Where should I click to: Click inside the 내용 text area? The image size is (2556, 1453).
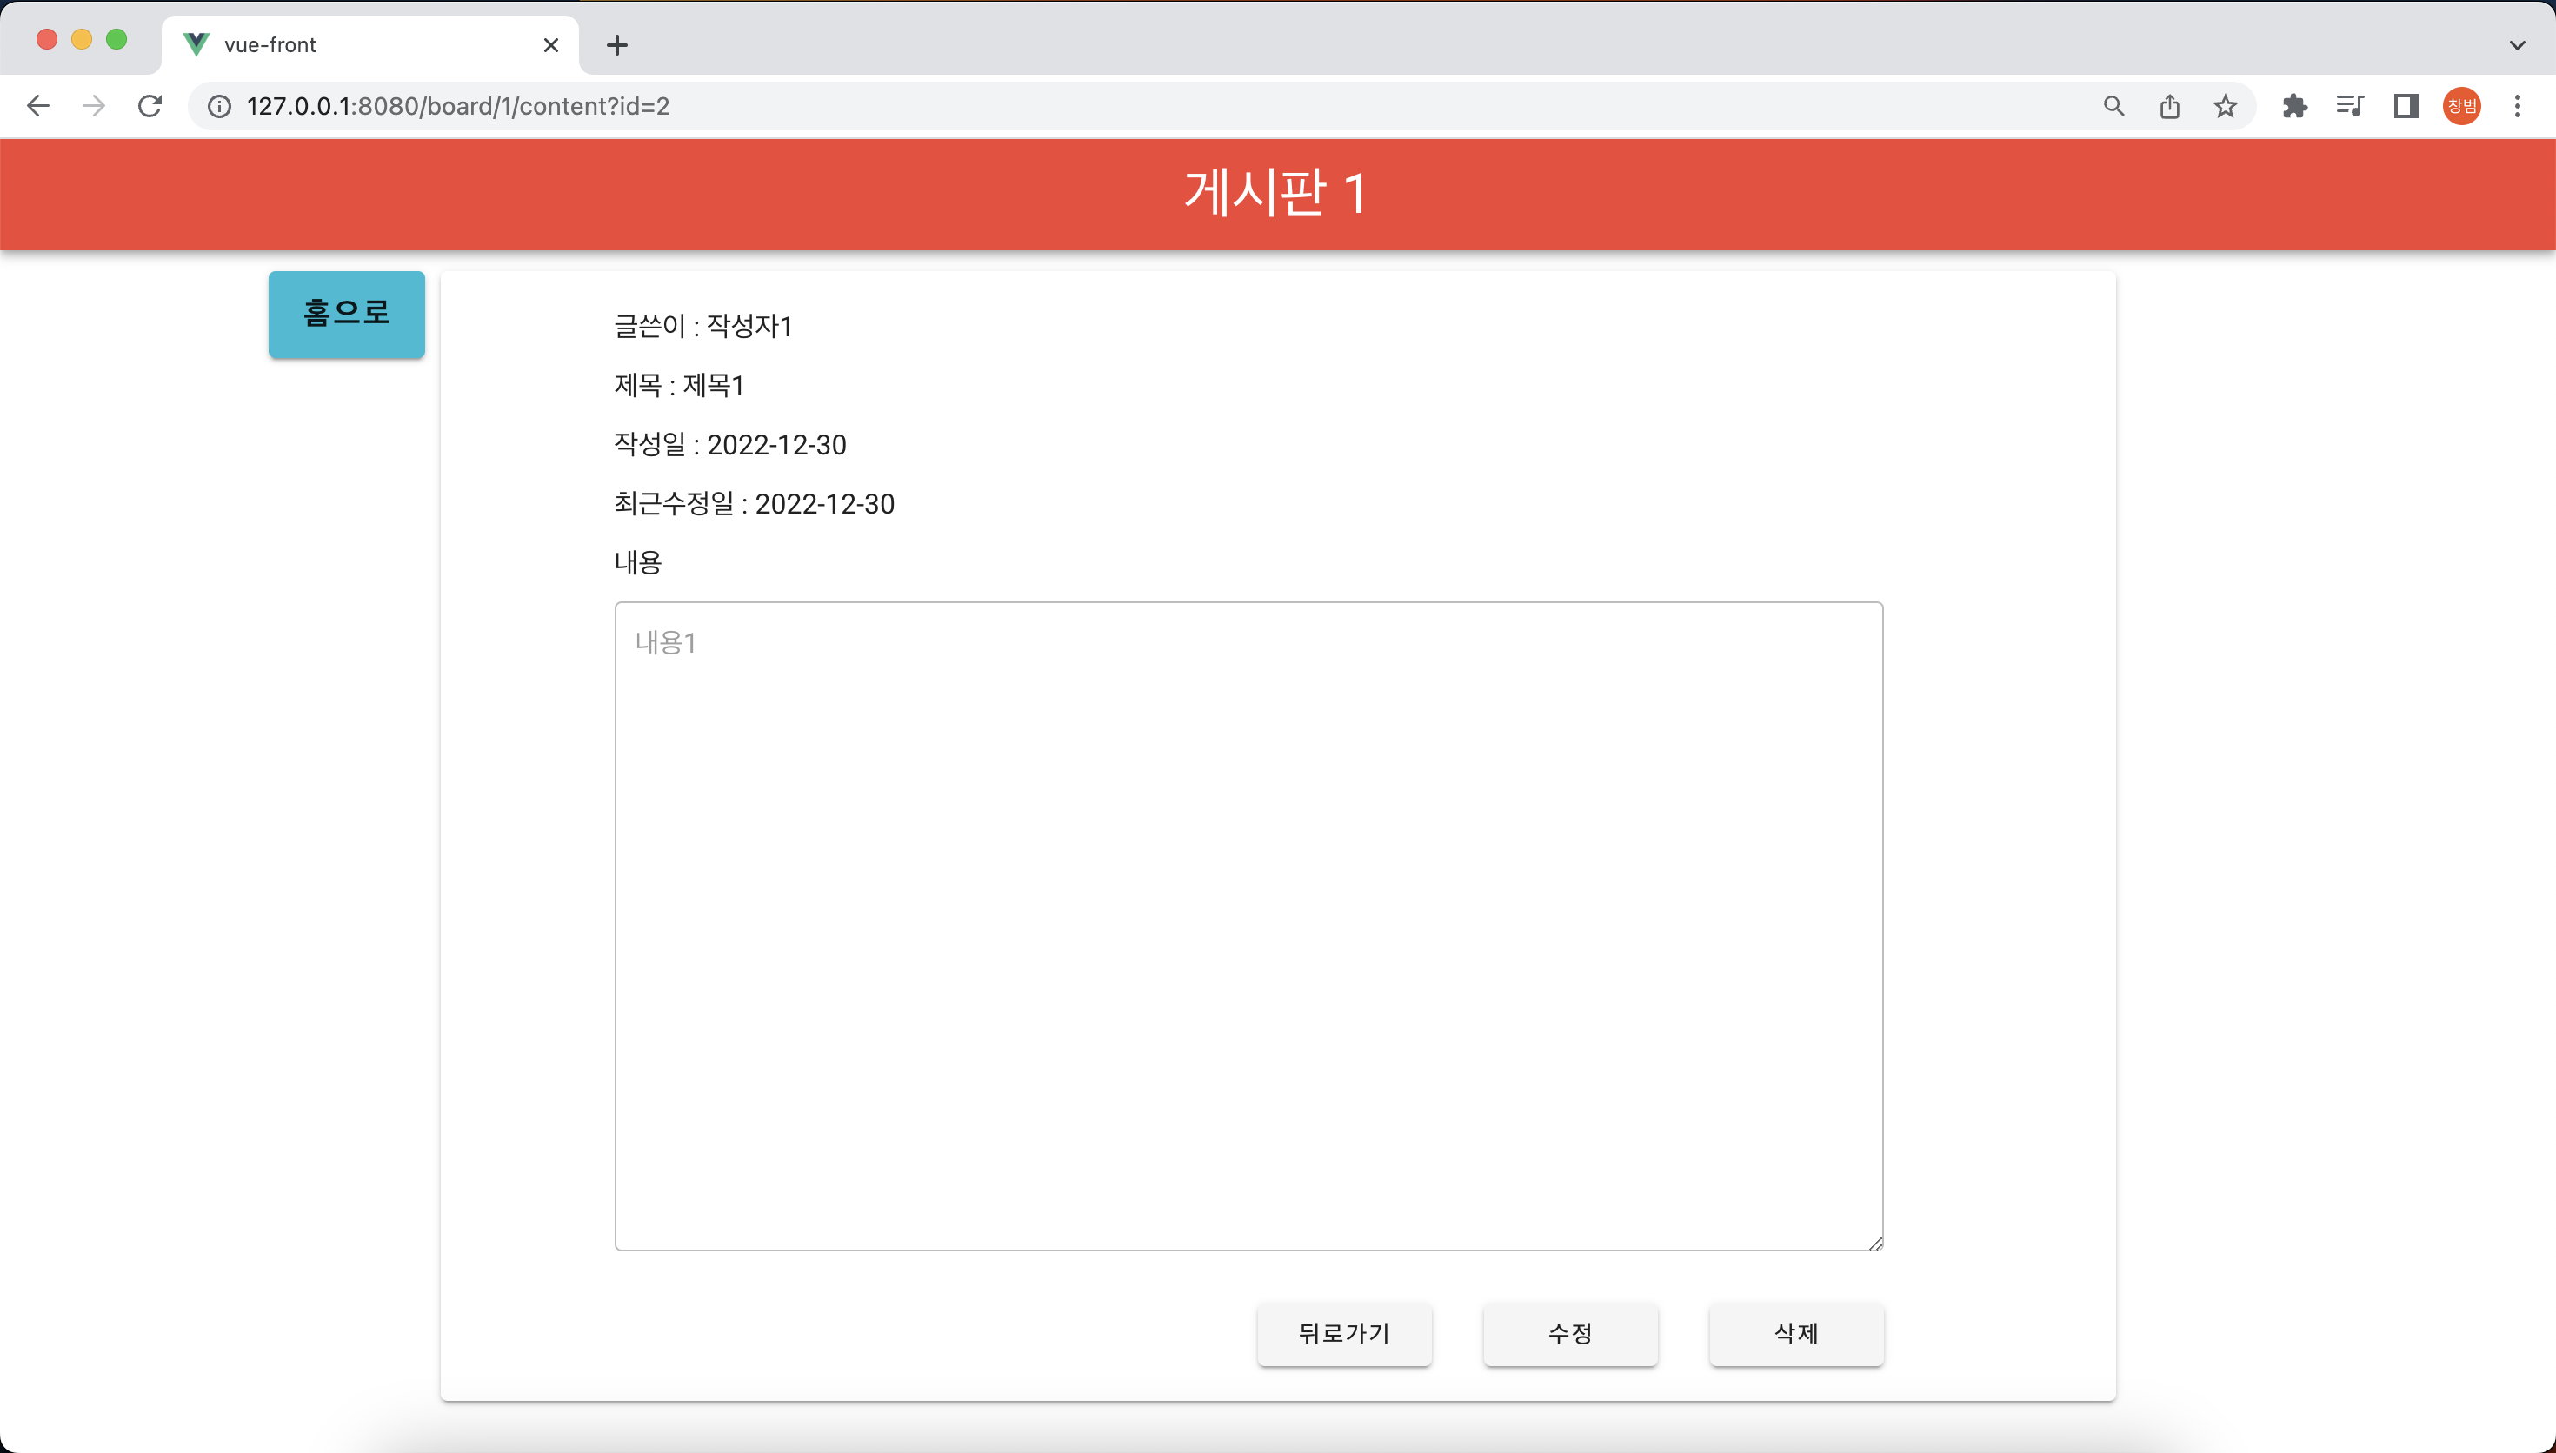click(1248, 926)
